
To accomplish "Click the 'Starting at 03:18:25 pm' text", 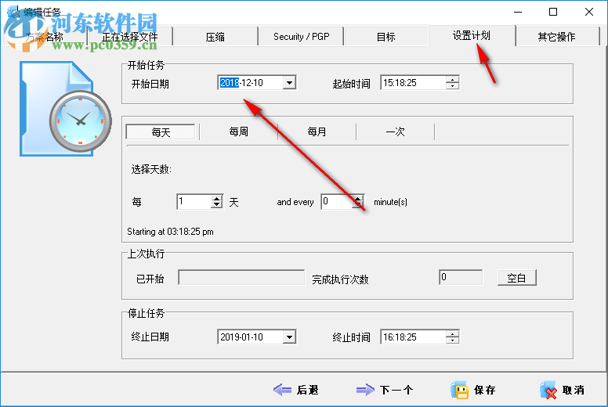I will tap(170, 232).
